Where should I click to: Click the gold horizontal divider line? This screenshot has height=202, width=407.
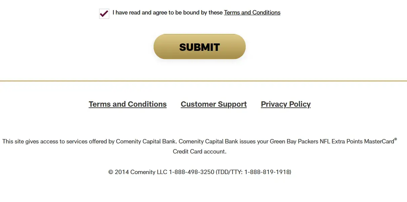click(x=203, y=81)
